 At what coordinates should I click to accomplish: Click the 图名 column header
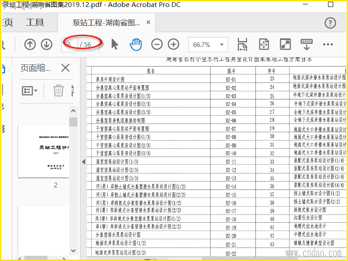(151, 71)
